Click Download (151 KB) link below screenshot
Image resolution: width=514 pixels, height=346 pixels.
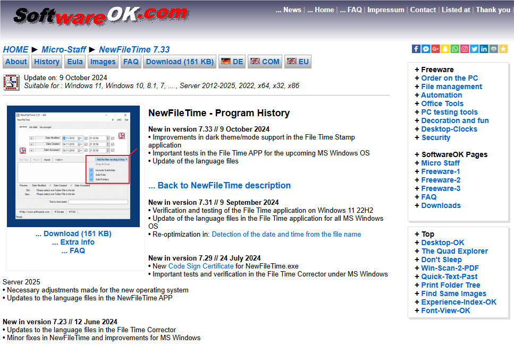[x=73, y=233]
